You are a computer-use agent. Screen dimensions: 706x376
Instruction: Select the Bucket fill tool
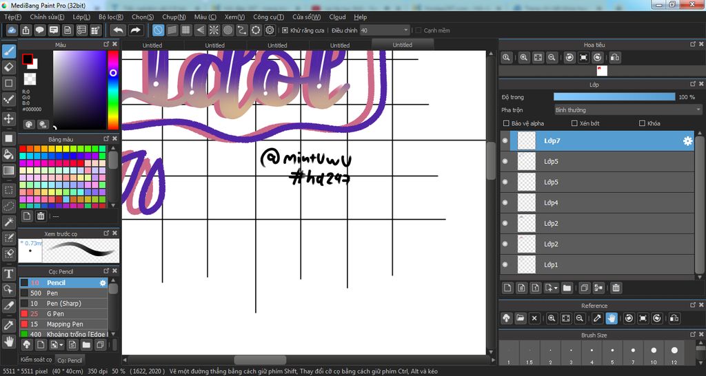(x=8, y=154)
